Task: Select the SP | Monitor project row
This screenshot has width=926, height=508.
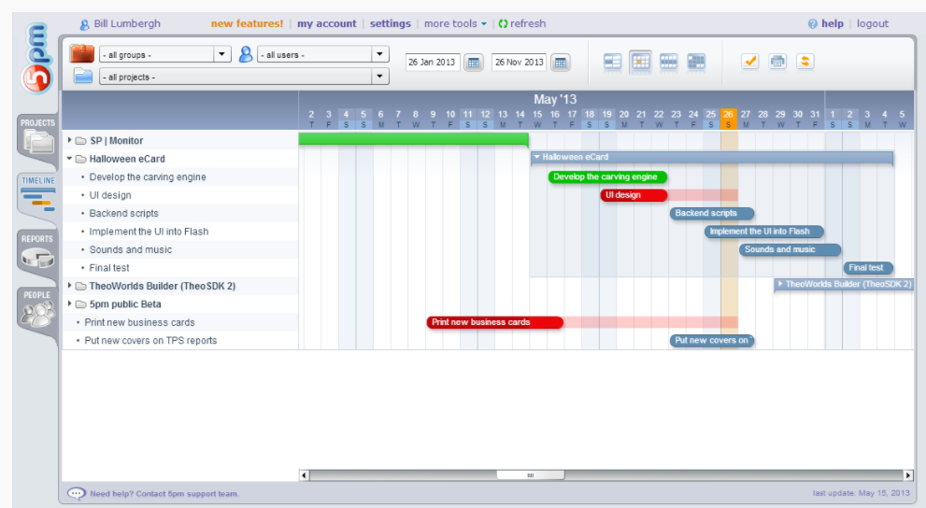Action: [x=180, y=140]
